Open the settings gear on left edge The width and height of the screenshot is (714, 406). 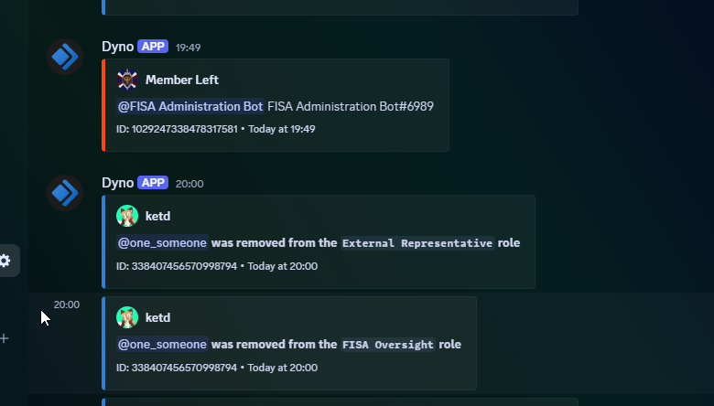(x=5, y=261)
